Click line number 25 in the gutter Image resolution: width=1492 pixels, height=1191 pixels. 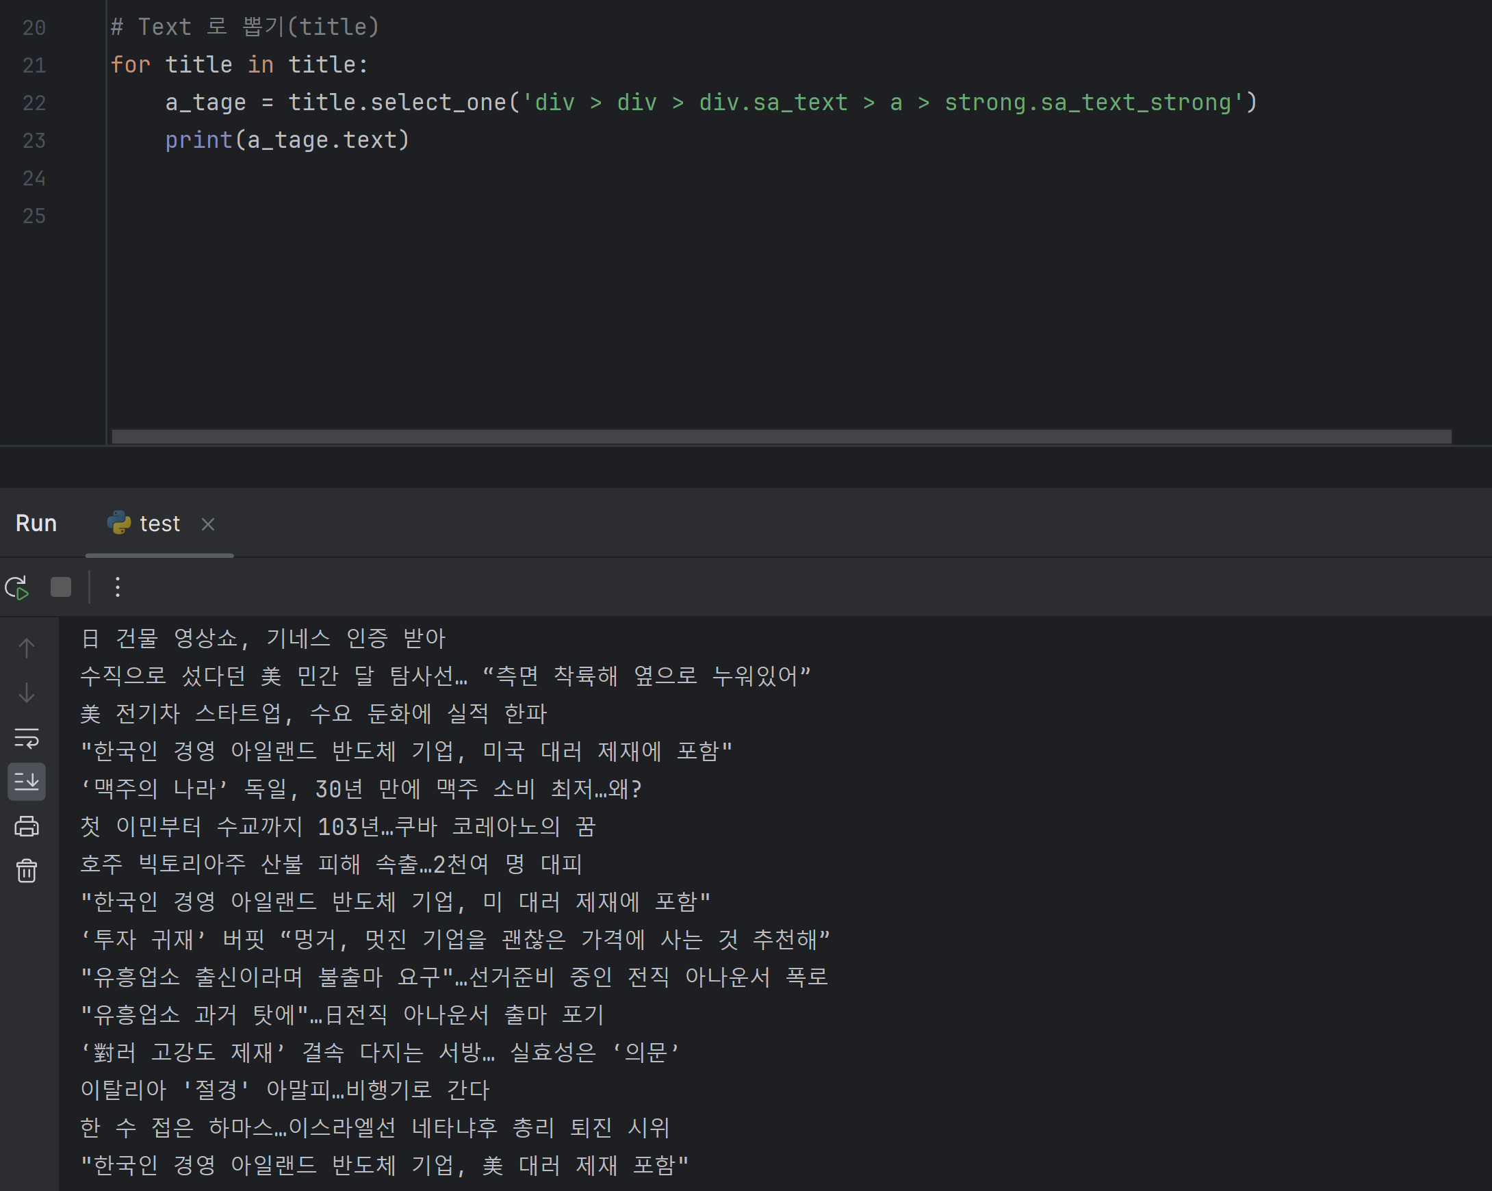coord(34,216)
